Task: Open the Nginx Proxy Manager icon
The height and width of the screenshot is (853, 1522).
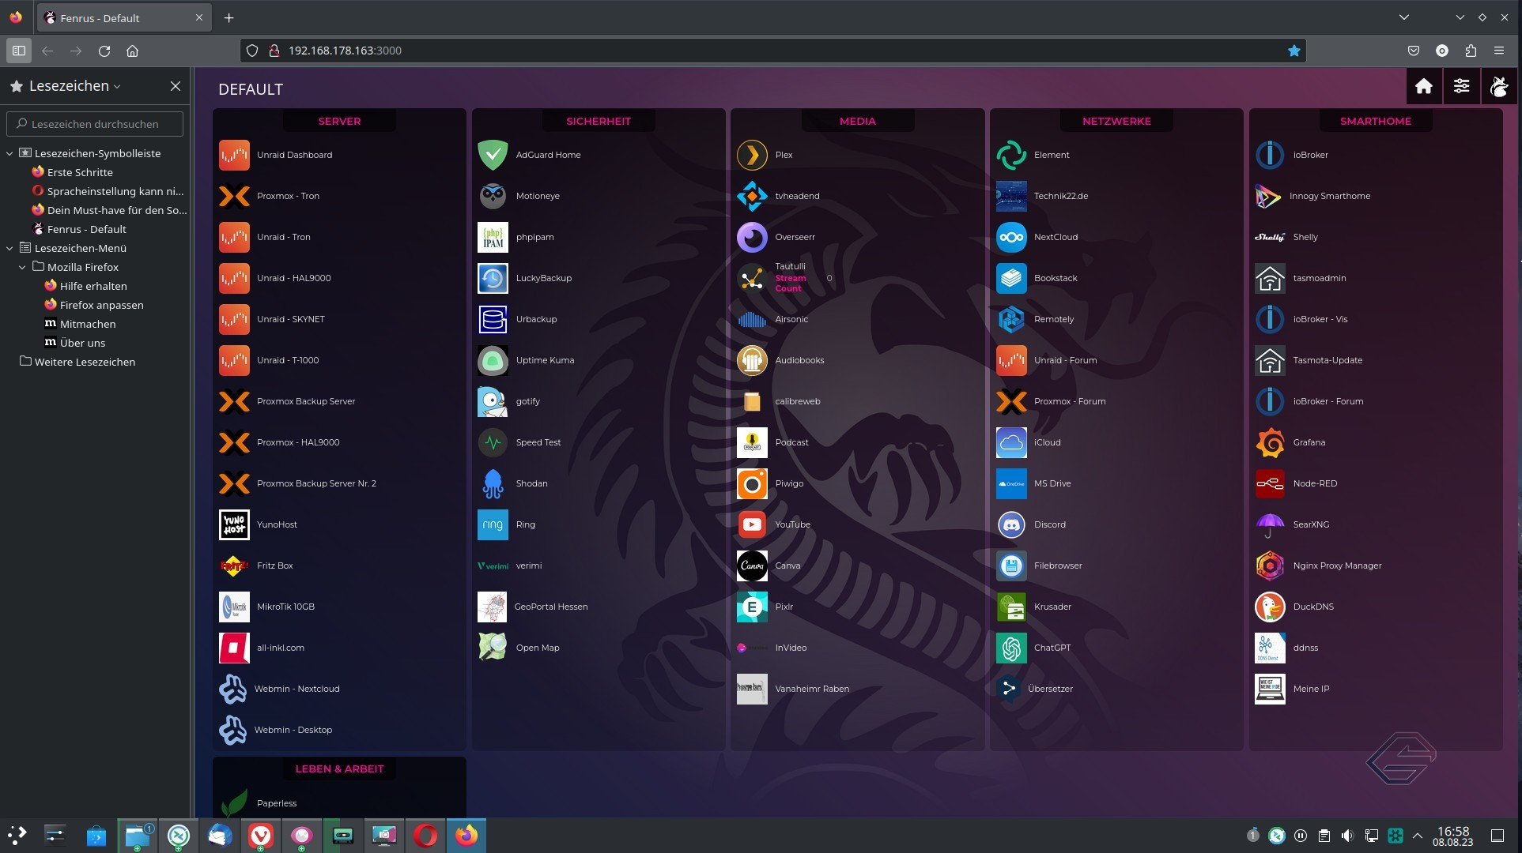Action: coord(1270,566)
